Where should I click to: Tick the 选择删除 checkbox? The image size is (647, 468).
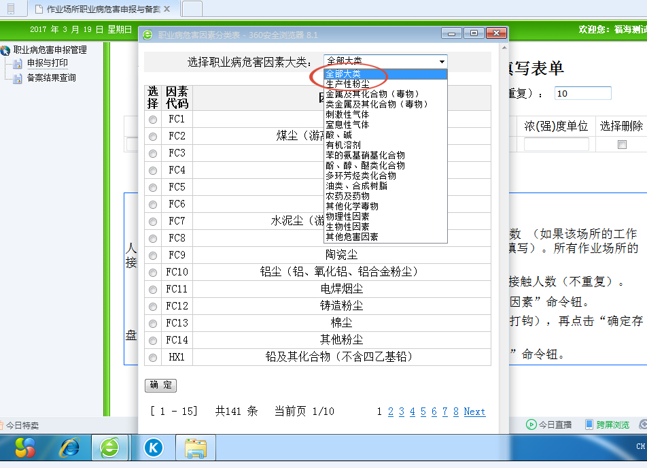pyautogui.click(x=621, y=145)
